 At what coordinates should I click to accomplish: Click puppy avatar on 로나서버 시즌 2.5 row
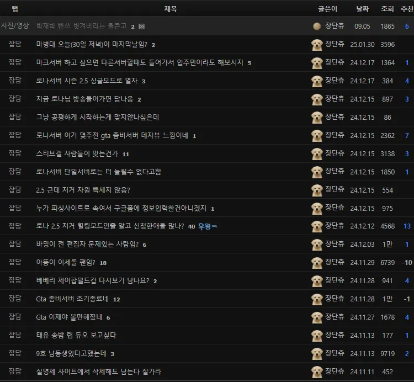point(317,81)
